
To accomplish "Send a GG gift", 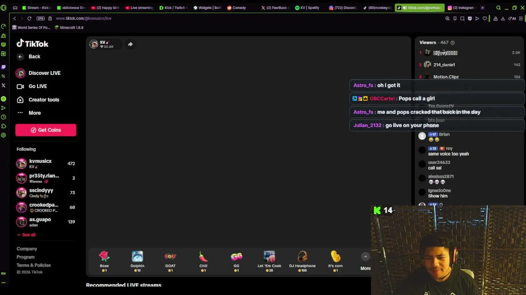I will [x=236, y=261].
